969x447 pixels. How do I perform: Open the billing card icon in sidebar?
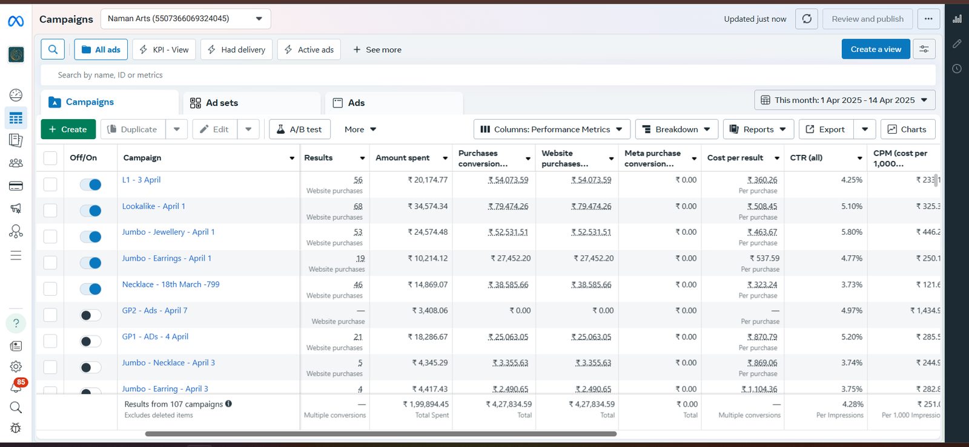click(x=16, y=186)
